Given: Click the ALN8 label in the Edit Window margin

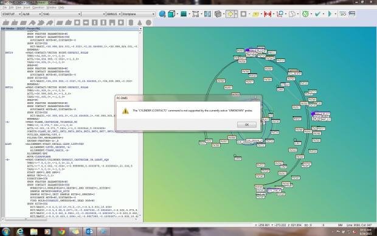Looking at the screenshot, I should point(8,144).
